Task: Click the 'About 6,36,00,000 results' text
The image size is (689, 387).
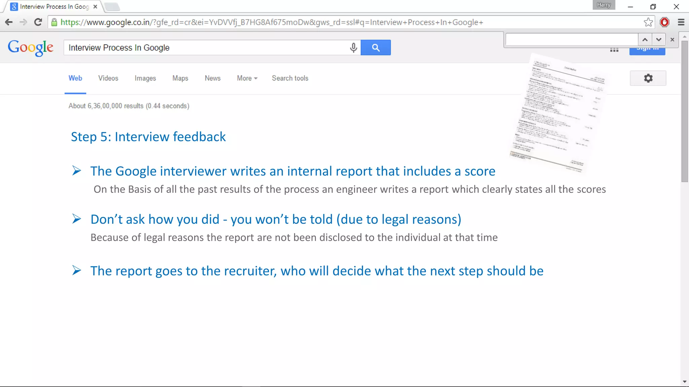Action: (x=129, y=106)
